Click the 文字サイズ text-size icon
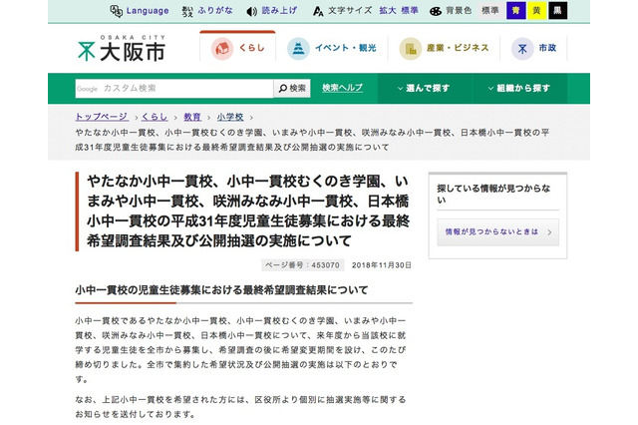The image size is (638, 425). (x=318, y=11)
